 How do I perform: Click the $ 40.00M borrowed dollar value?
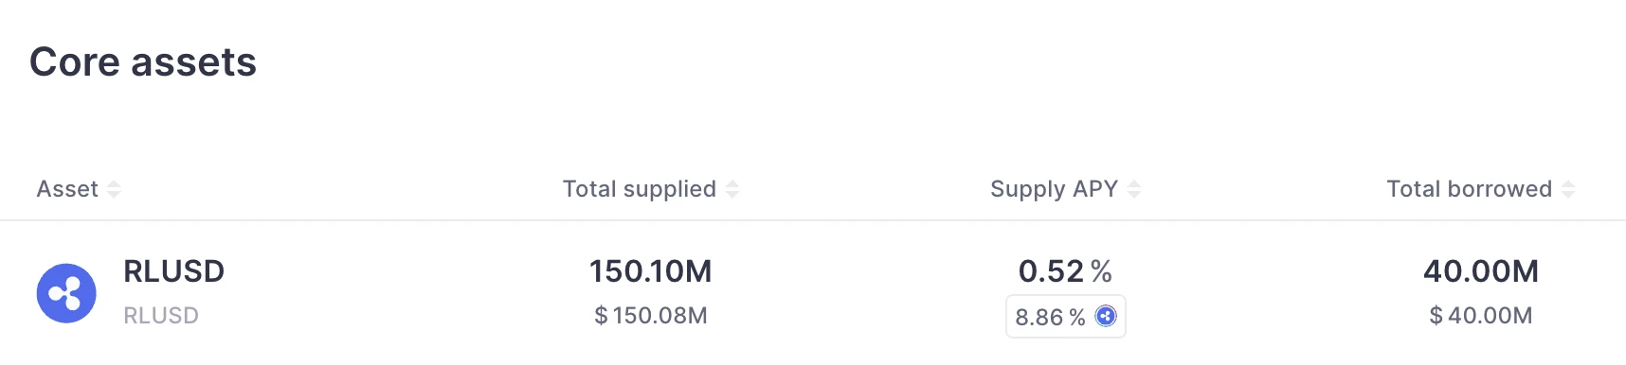pyautogui.click(x=1481, y=316)
